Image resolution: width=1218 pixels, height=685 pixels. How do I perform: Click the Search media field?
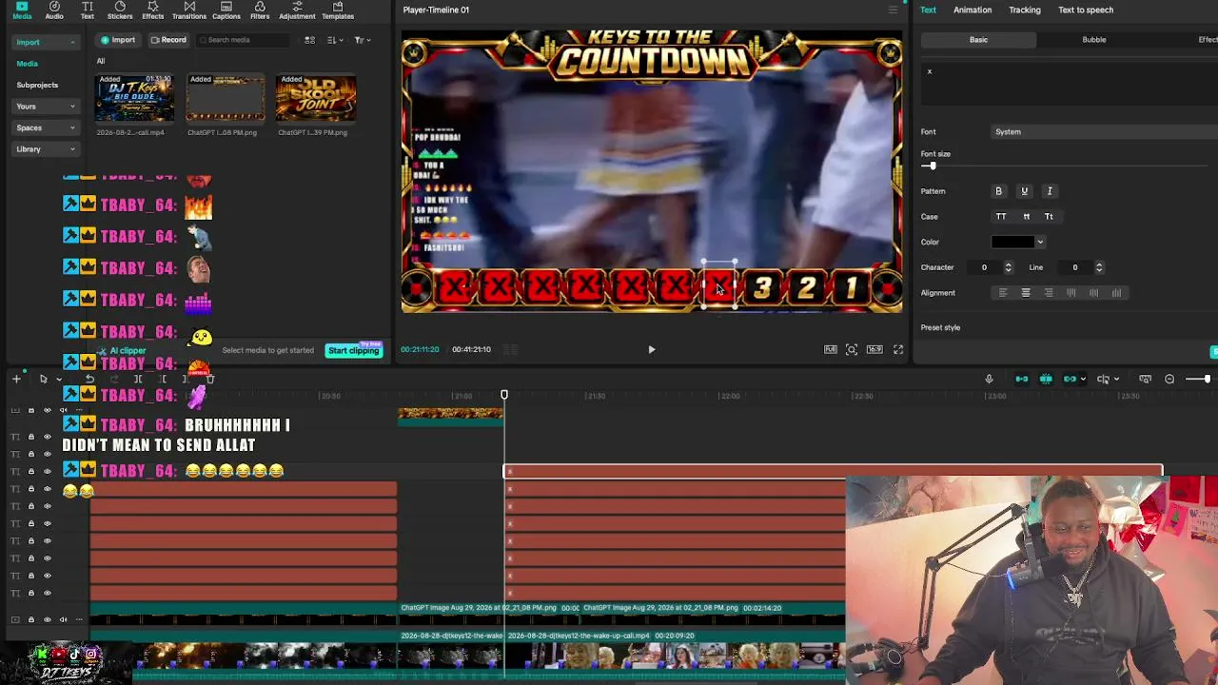243,40
